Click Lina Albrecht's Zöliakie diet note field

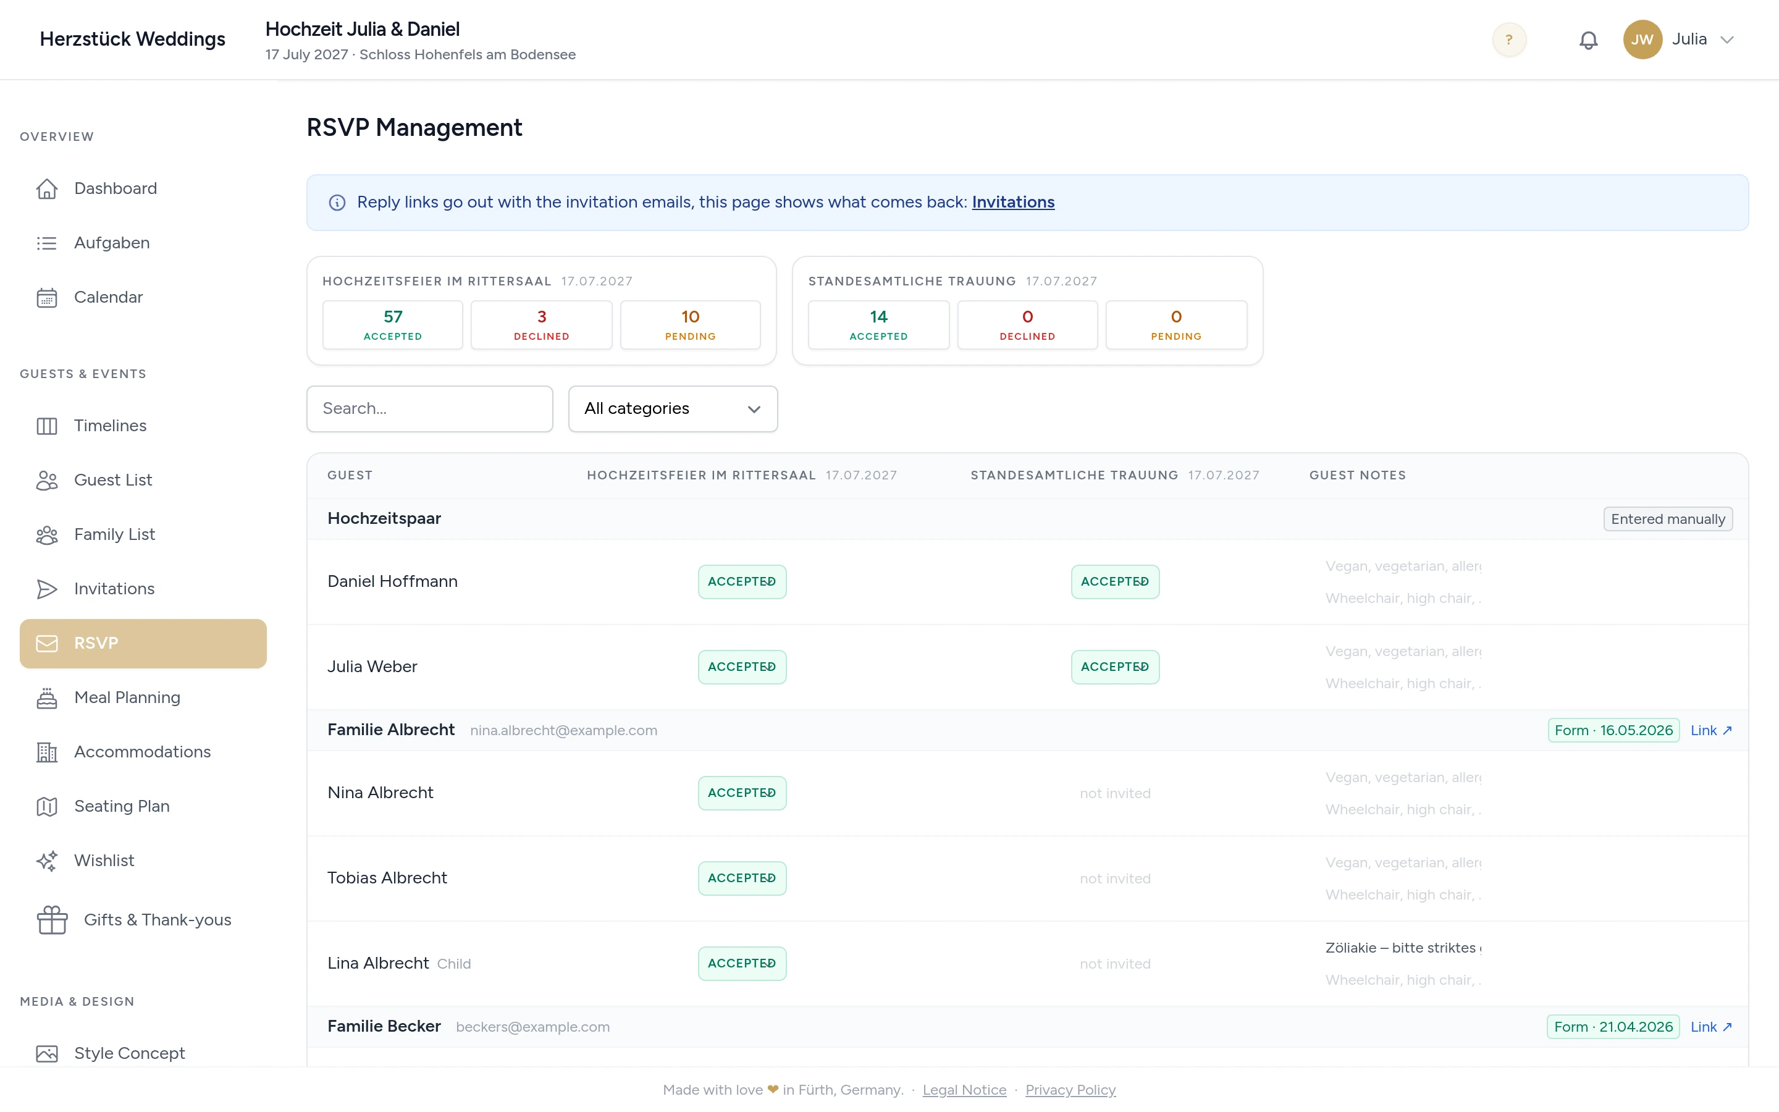click(x=1403, y=948)
